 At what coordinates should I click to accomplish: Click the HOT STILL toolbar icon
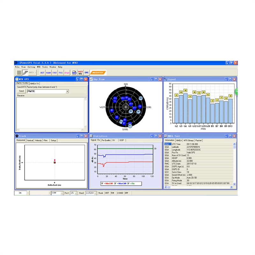80,73
